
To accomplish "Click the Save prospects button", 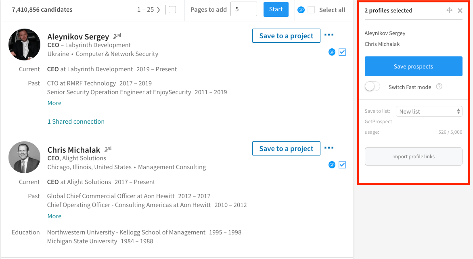I will [x=414, y=66].
